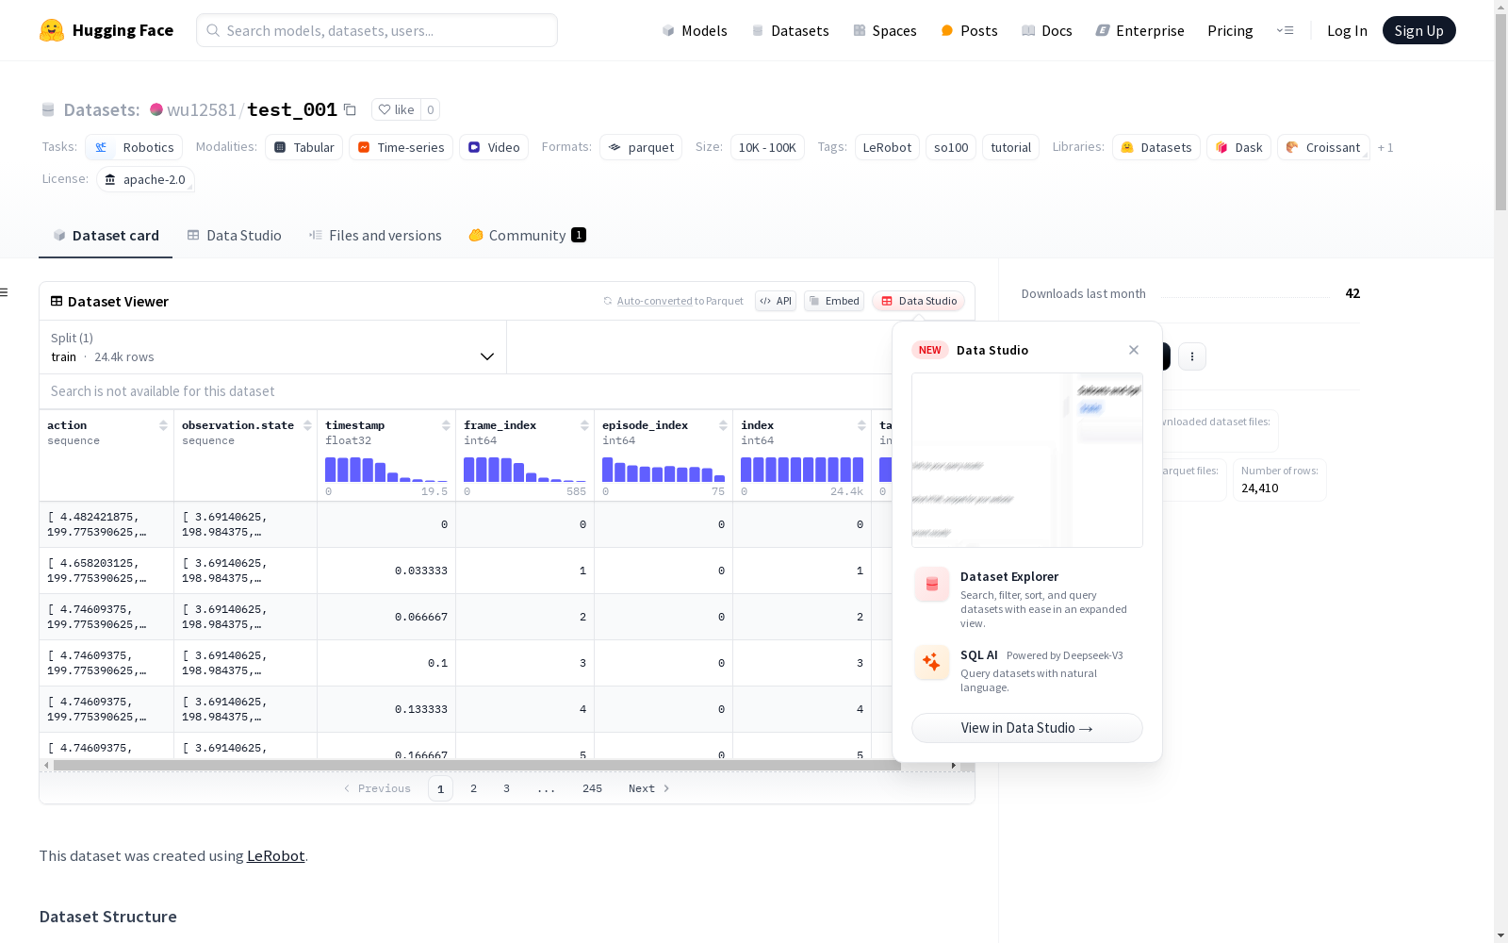
Task: Go to the Next page of rows
Action: [x=649, y=788]
